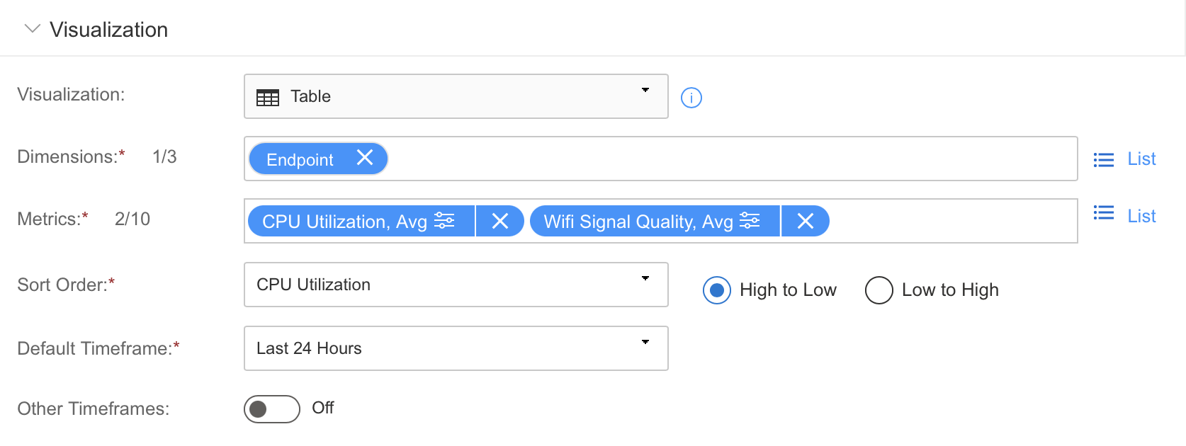Viewport: 1186px width, 446px height.
Task: Click the list icon beside Metrics field
Action: coord(1104,213)
